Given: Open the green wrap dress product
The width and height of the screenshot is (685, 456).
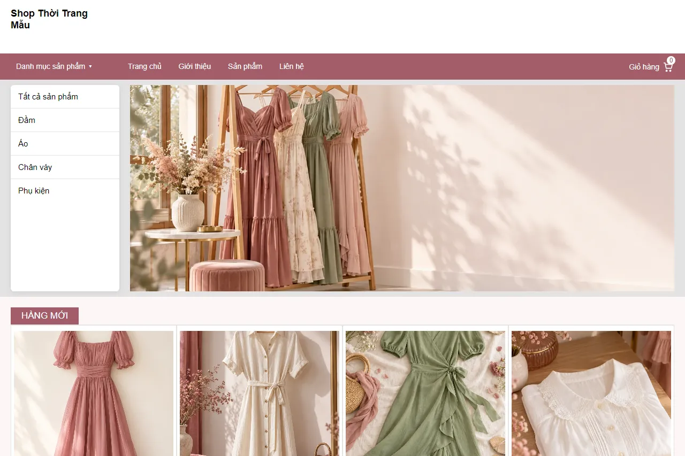Looking at the screenshot, I should [x=425, y=393].
